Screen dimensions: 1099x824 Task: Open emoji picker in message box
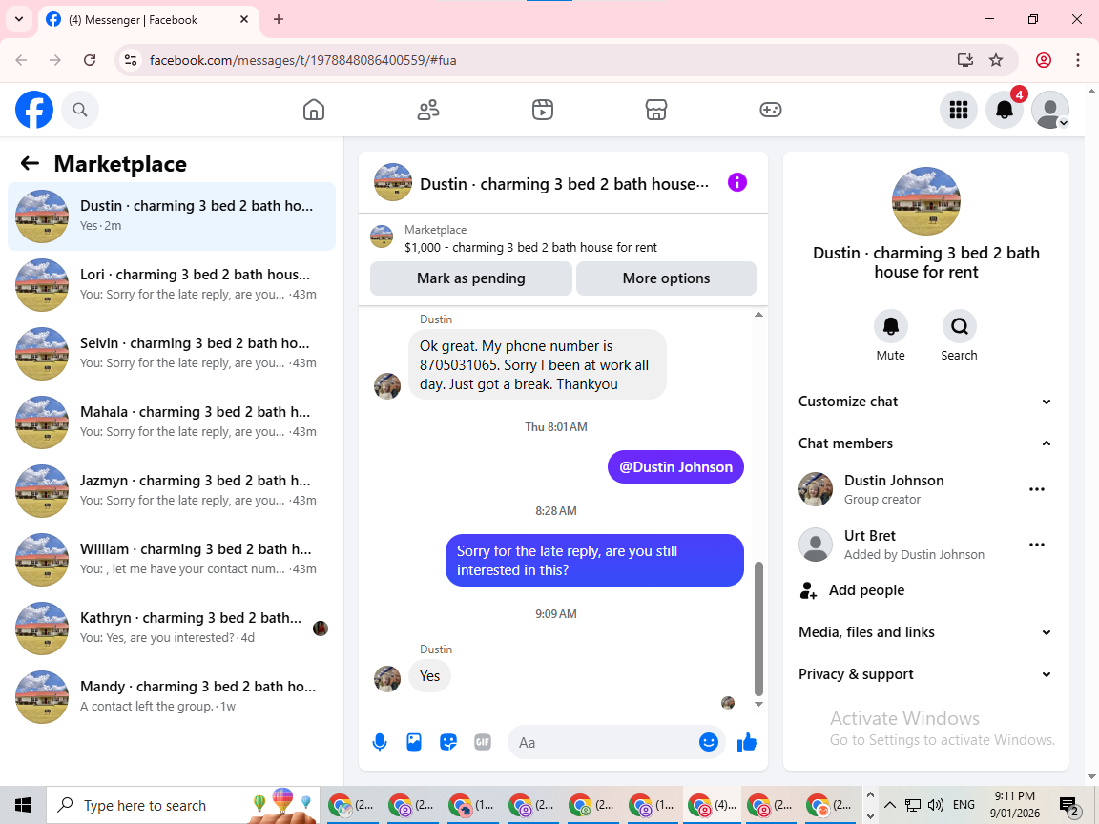(x=709, y=742)
